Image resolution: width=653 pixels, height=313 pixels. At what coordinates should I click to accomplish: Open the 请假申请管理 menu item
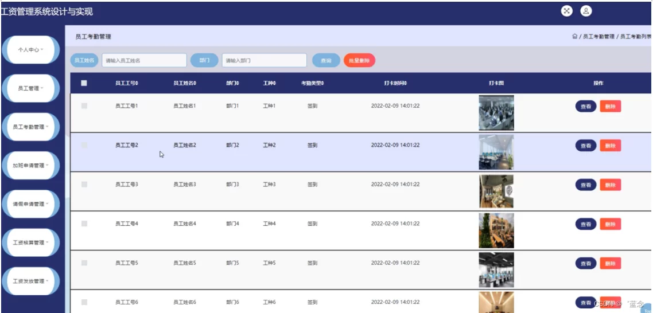30,204
